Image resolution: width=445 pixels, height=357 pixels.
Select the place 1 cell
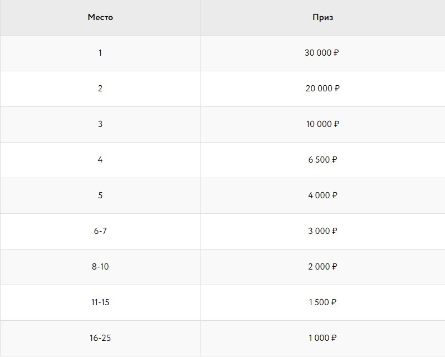[x=100, y=53]
